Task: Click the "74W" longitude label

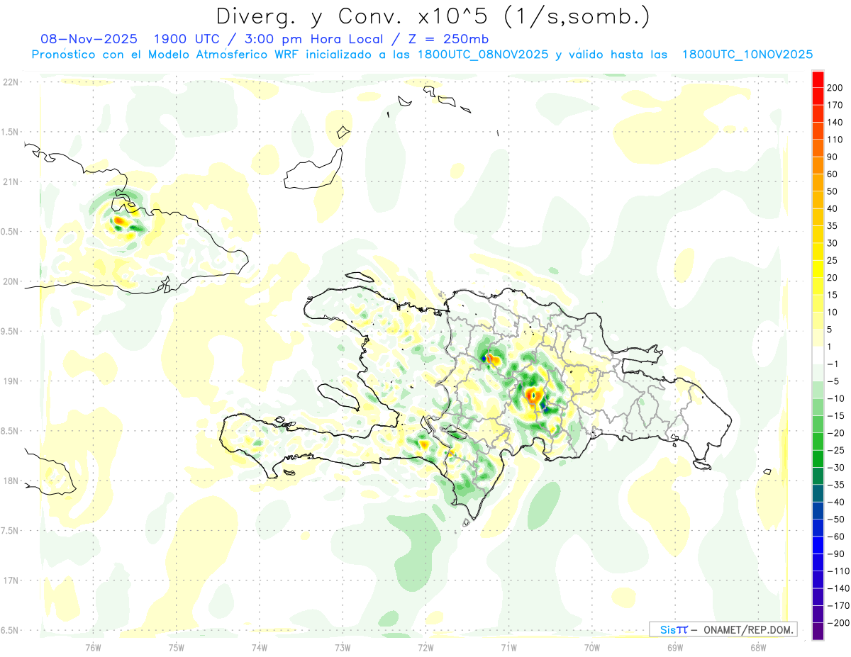Action: coord(259,648)
